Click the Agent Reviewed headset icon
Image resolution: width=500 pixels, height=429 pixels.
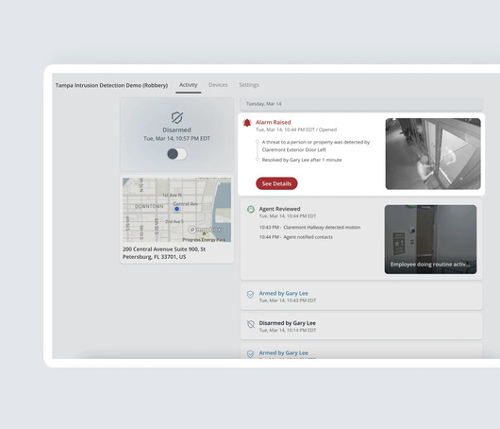pyautogui.click(x=251, y=209)
